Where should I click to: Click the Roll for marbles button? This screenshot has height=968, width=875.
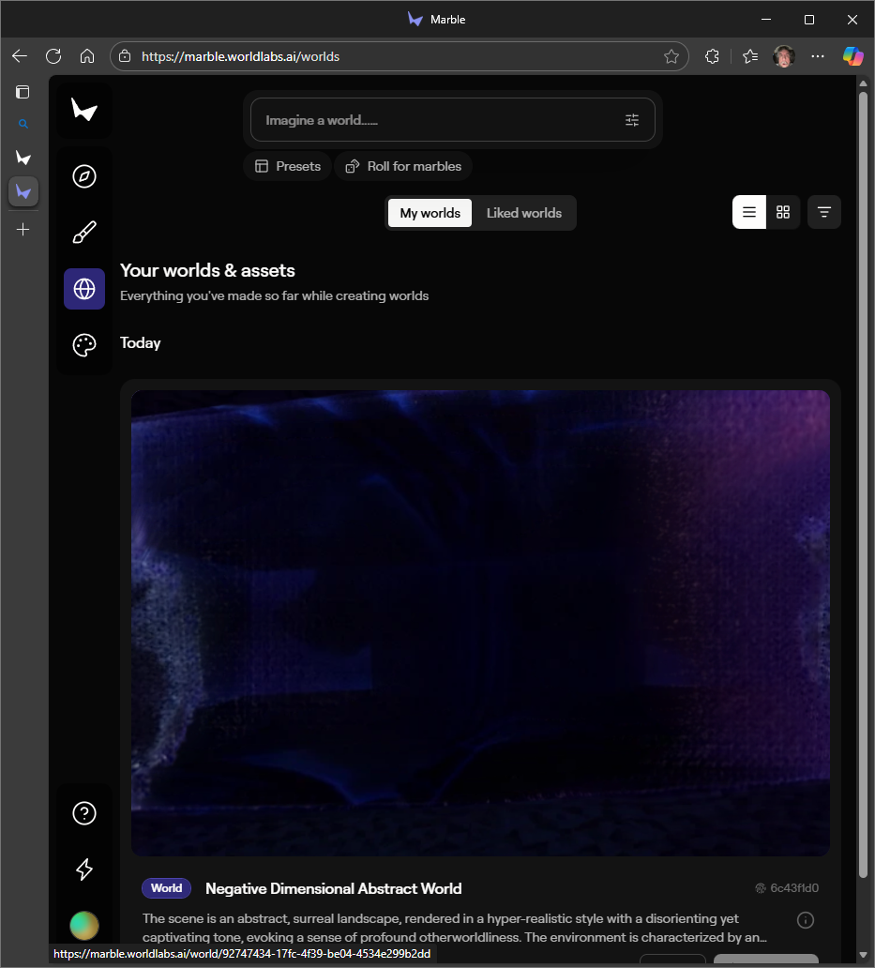pos(403,166)
